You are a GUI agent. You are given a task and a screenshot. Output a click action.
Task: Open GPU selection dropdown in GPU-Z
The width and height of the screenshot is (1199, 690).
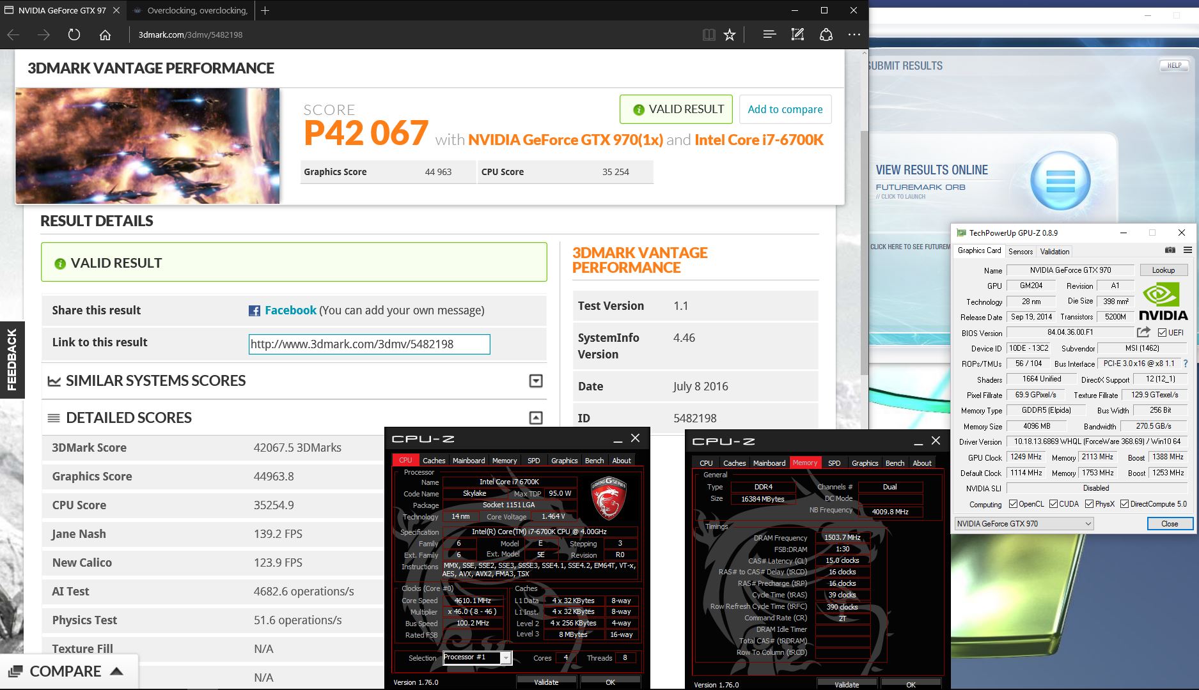[1024, 524]
